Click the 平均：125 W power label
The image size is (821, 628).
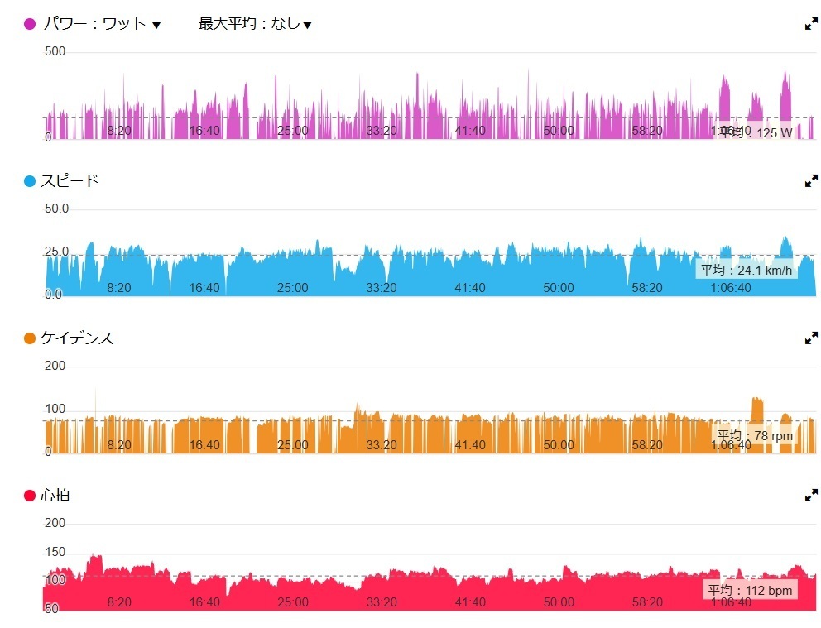tap(756, 132)
